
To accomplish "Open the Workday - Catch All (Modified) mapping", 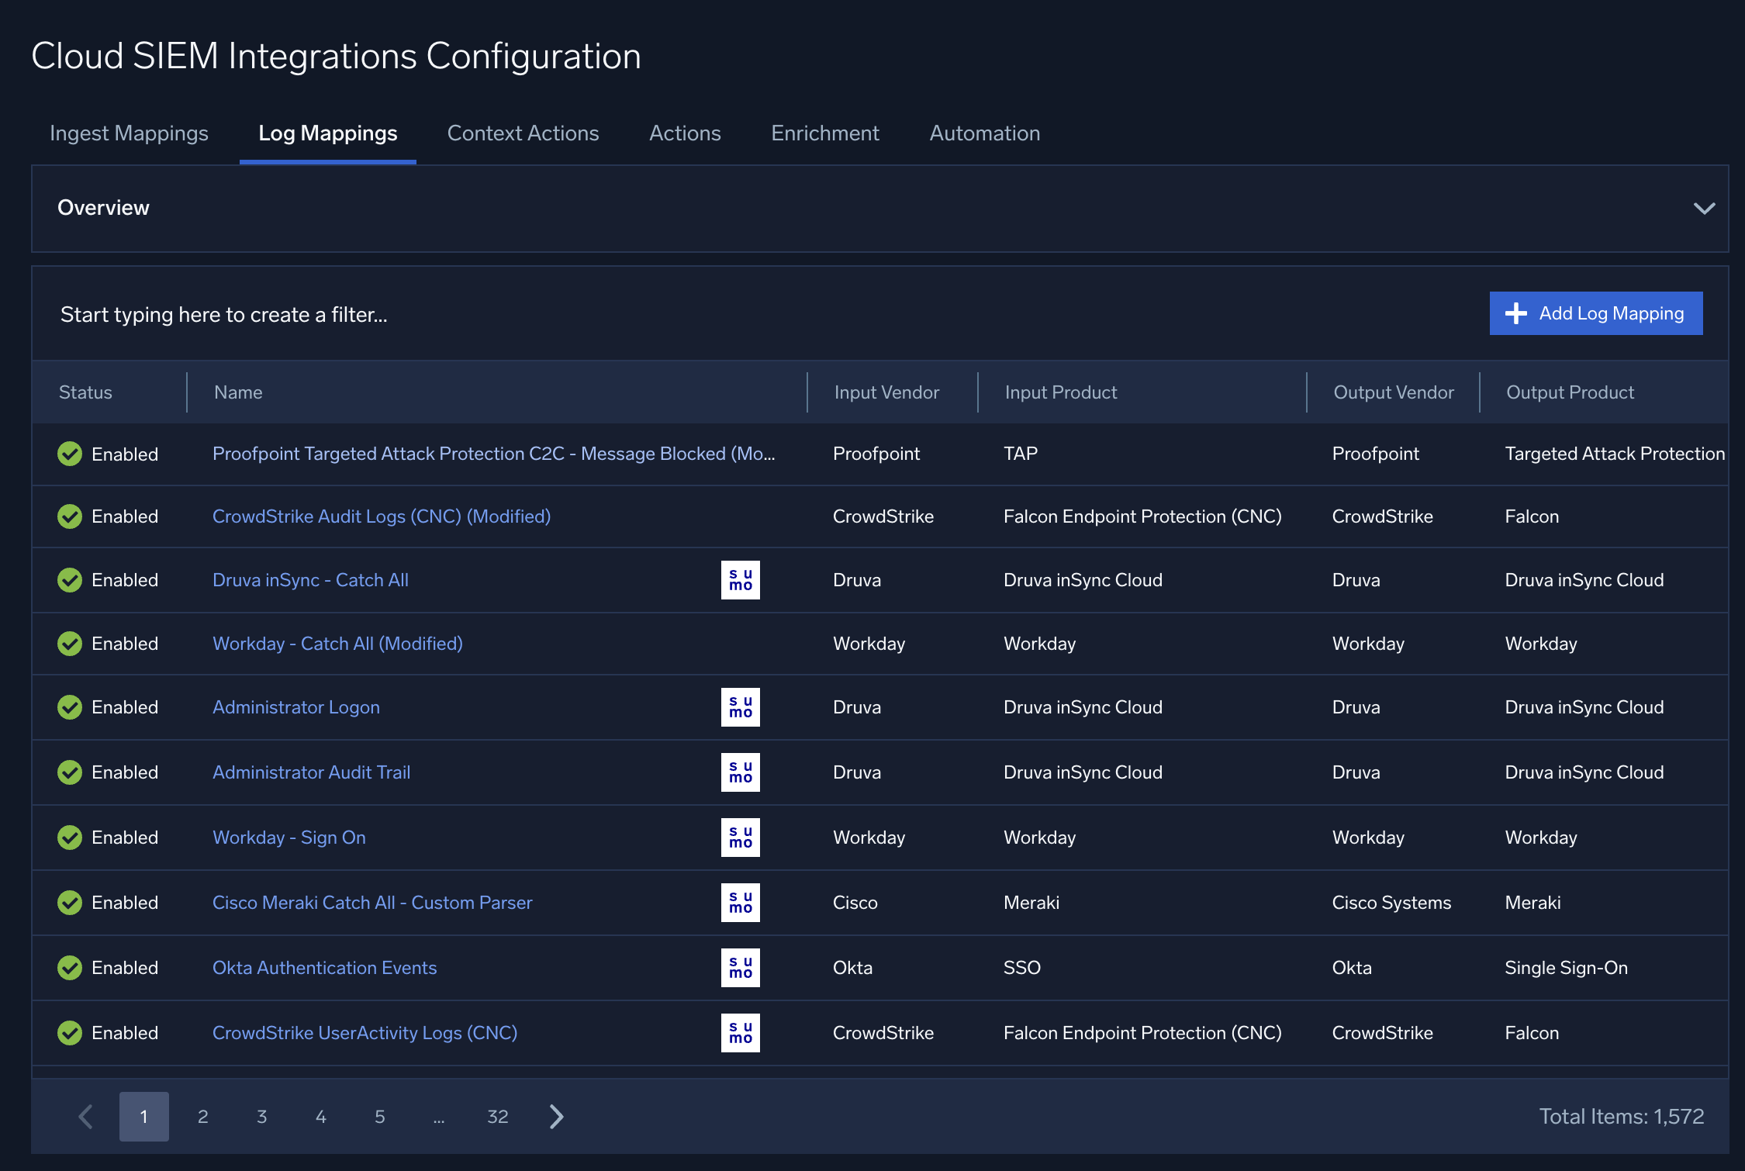I will coord(337,643).
